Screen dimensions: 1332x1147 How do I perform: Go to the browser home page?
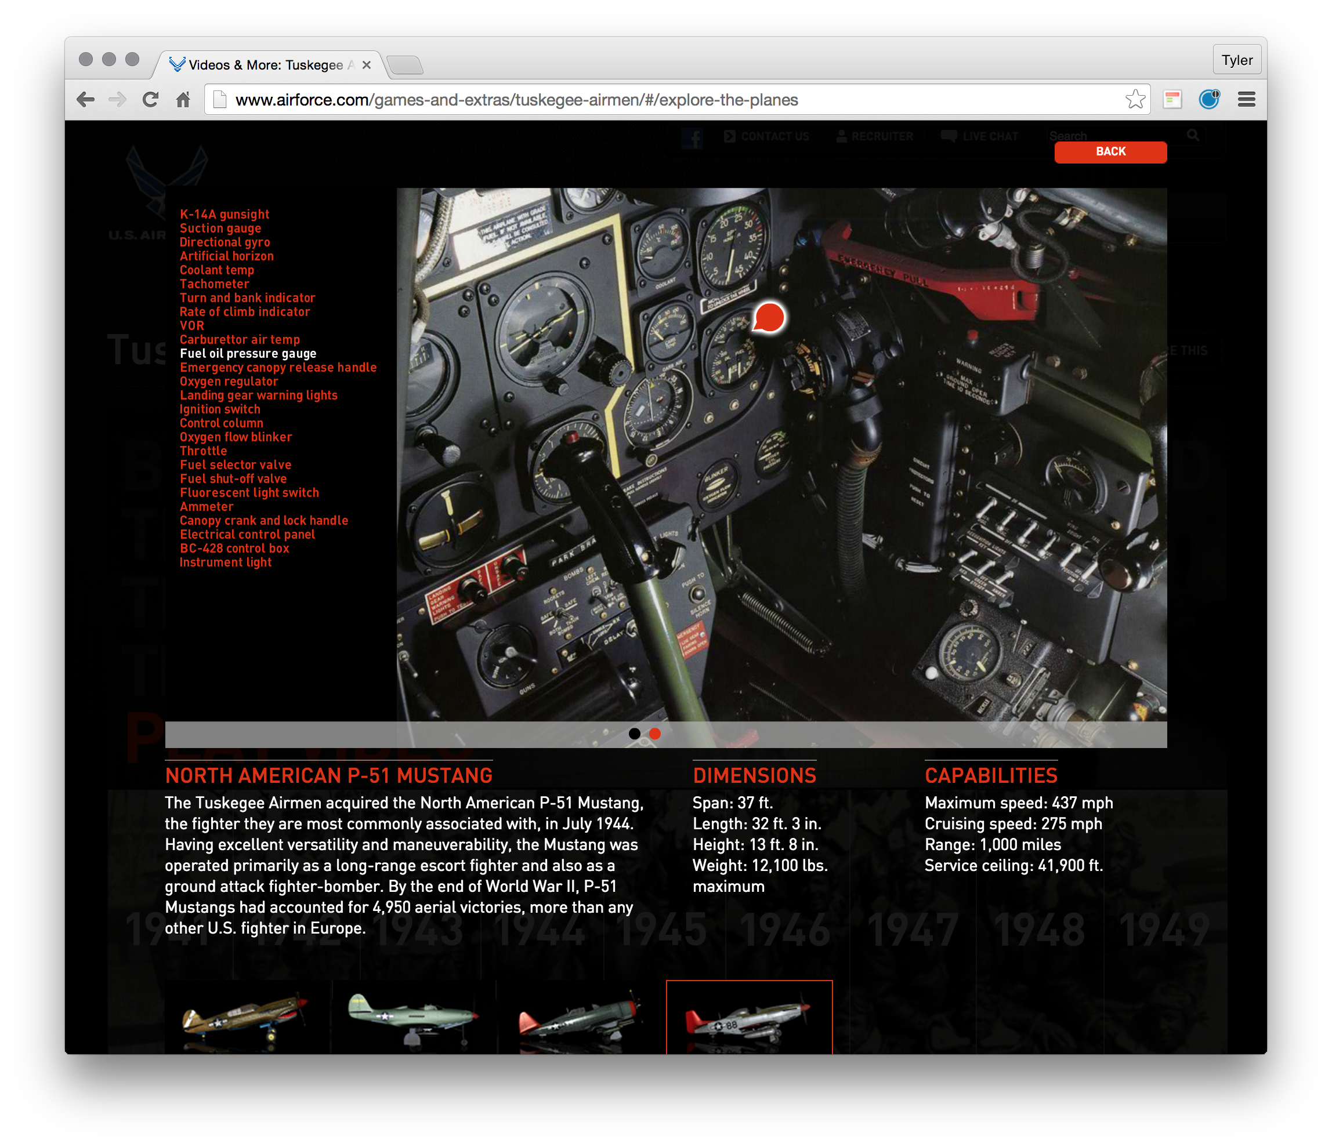[183, 100]
